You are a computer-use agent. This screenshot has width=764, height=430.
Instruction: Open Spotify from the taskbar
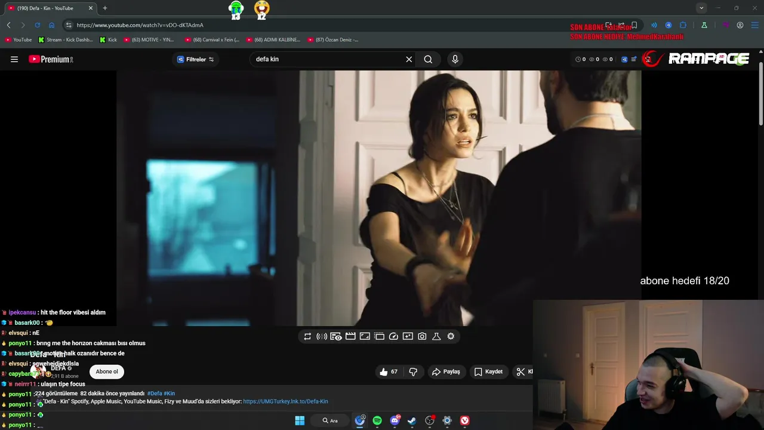pos(377,420)
